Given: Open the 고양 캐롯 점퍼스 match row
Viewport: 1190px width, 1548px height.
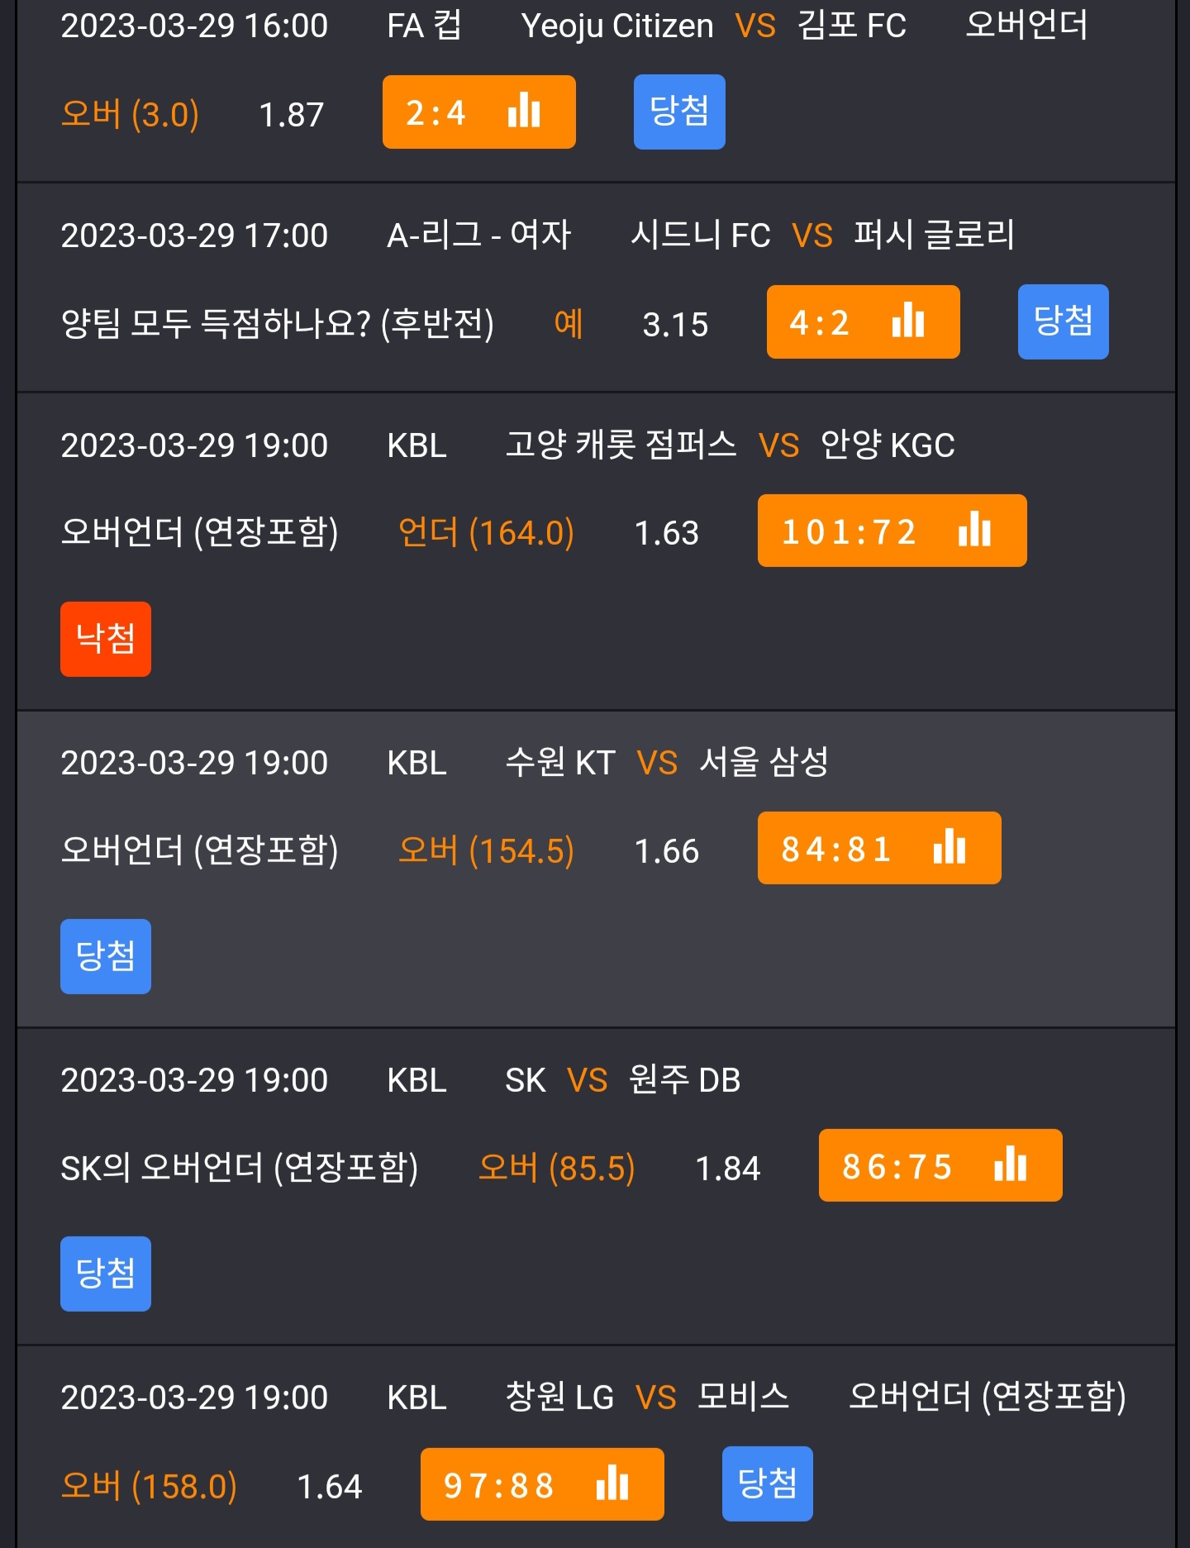Looking at the screenshot, I should click(x=596, y=551).
